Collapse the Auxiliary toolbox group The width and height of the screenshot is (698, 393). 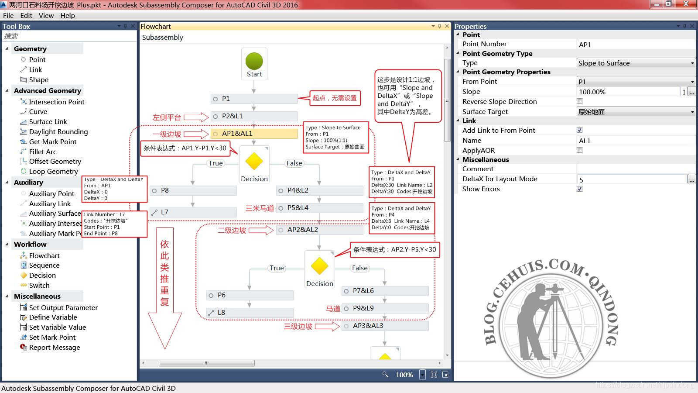click(x=7, y=182)
